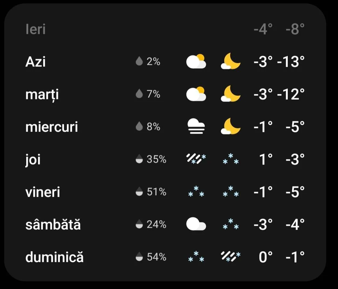Tap the 2% precipitation droplet for Azi
The width and height of the screenshot is (338, 289).
(139, 61)
